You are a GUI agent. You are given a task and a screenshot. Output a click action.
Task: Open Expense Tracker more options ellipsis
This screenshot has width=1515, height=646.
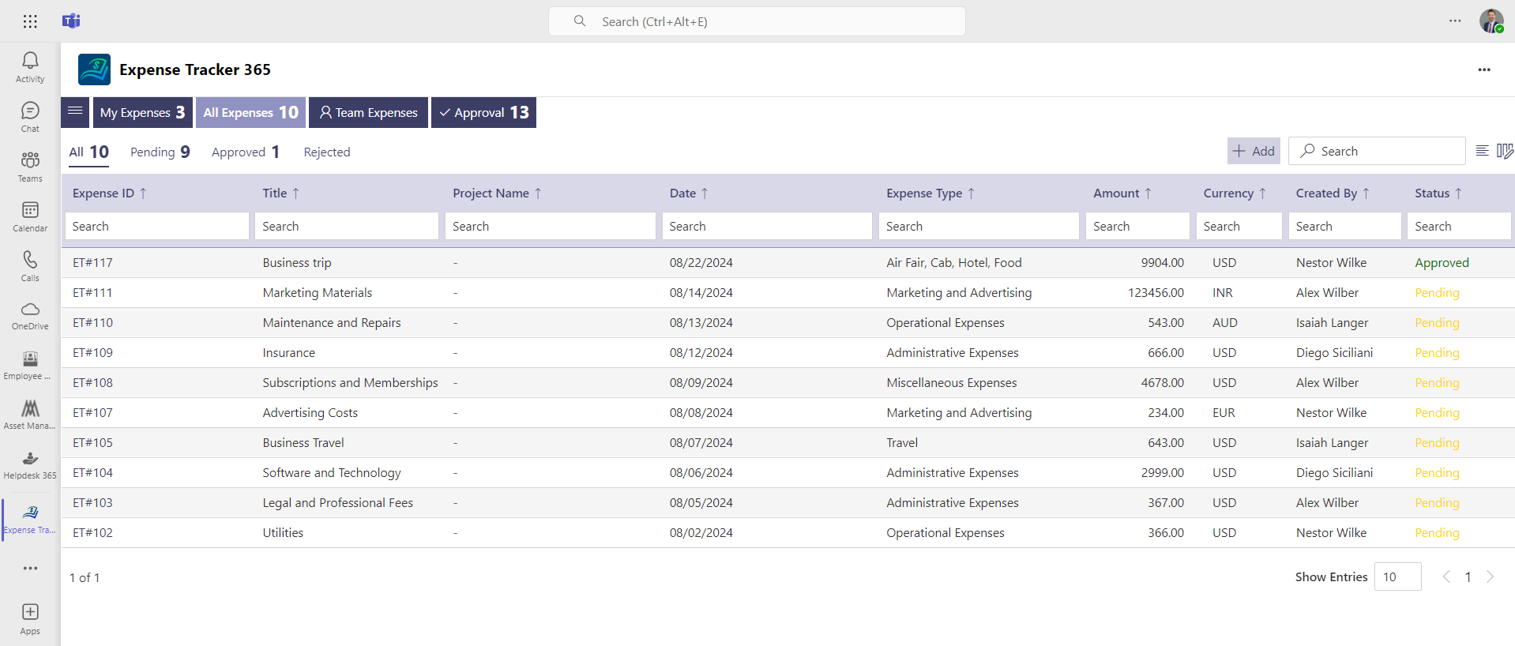pyautogui.click(x=1484, y=69)
